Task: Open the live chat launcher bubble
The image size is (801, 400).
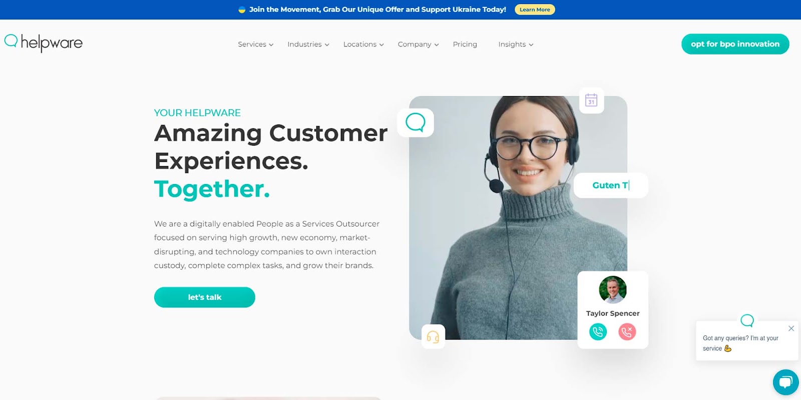Action: 785,382
